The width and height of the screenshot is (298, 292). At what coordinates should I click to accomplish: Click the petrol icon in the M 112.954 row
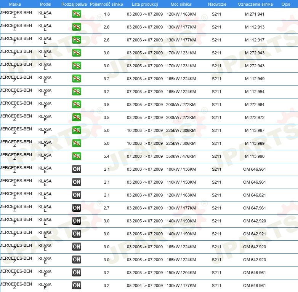coord(77,92)
